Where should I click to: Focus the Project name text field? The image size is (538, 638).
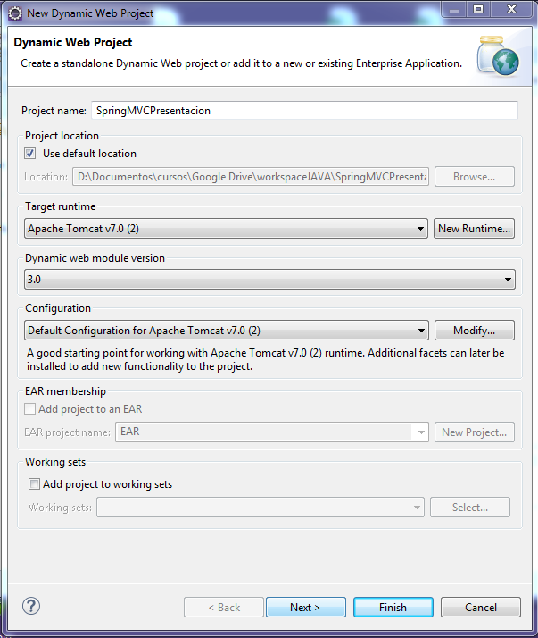pyautogui.click(x=304, y=111)
